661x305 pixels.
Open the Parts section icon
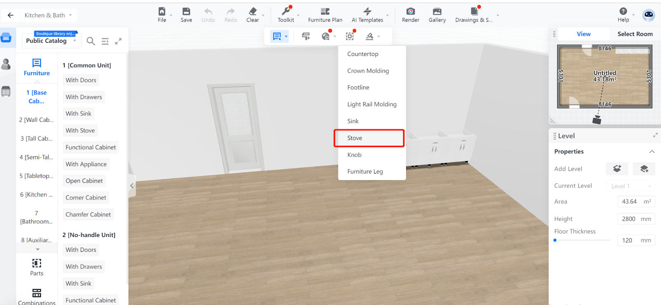coord(37,263)
